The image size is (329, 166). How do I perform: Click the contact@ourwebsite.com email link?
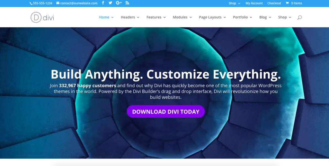[x=79, y=3]
